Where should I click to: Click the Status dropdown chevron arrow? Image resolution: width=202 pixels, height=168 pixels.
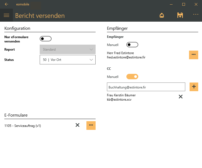pos(91,60)
